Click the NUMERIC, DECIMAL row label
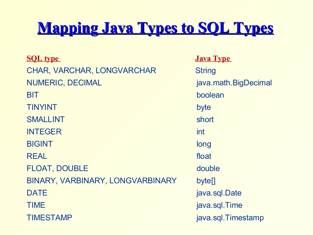This screenshot has width=313, height=235. click(x=64, y=83)
